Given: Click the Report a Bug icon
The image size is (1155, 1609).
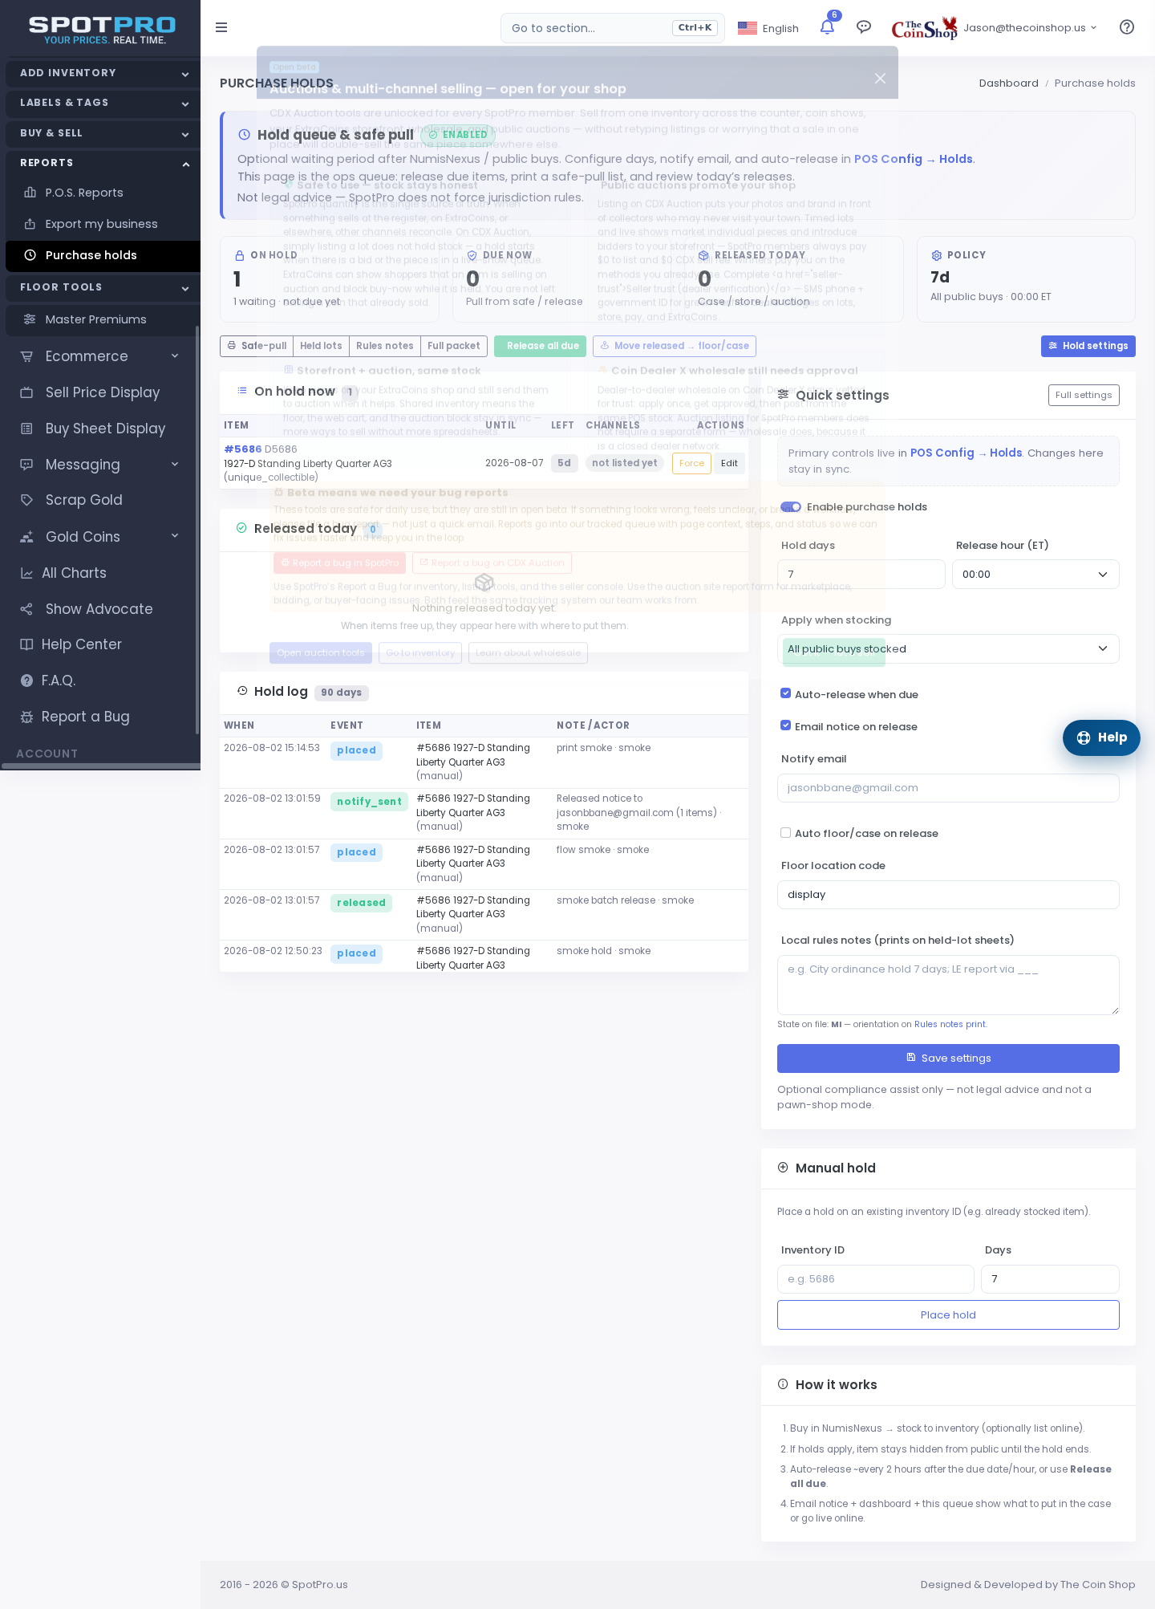Looking at the screenshot, I should pyautogui.click(x=26, y=717).
